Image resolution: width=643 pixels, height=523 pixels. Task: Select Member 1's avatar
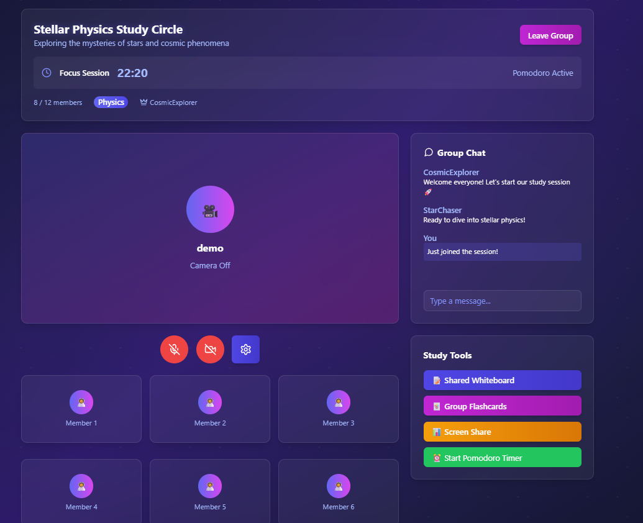coord(81,402)
